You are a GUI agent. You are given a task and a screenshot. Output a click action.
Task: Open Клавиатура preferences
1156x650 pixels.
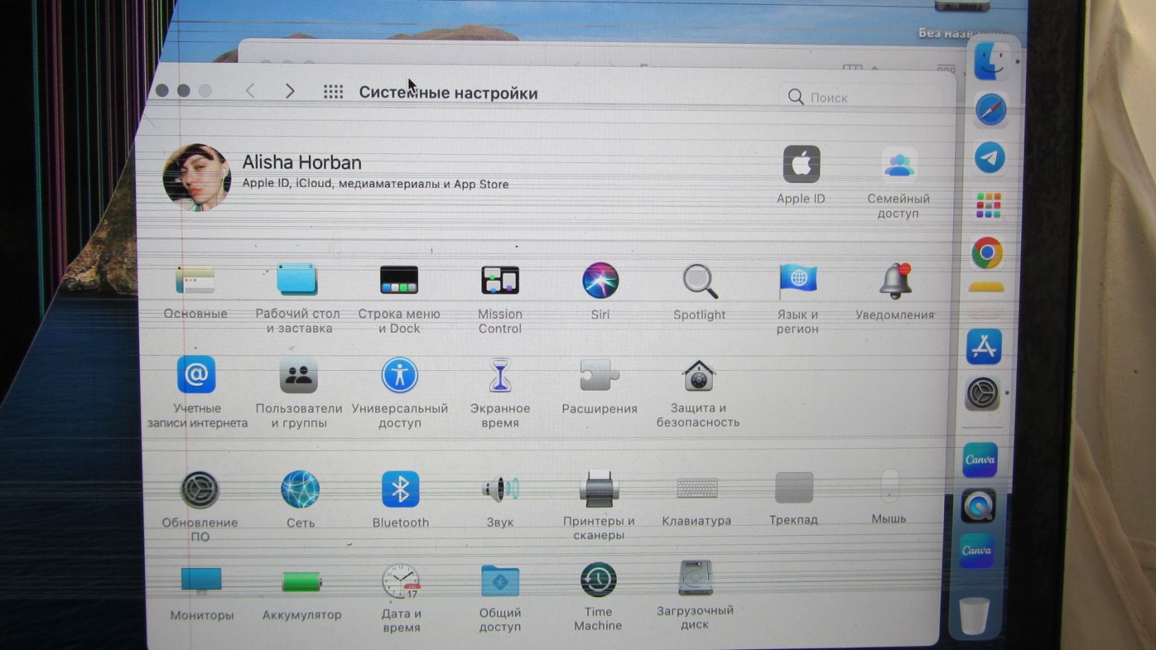tap(697, 488)
